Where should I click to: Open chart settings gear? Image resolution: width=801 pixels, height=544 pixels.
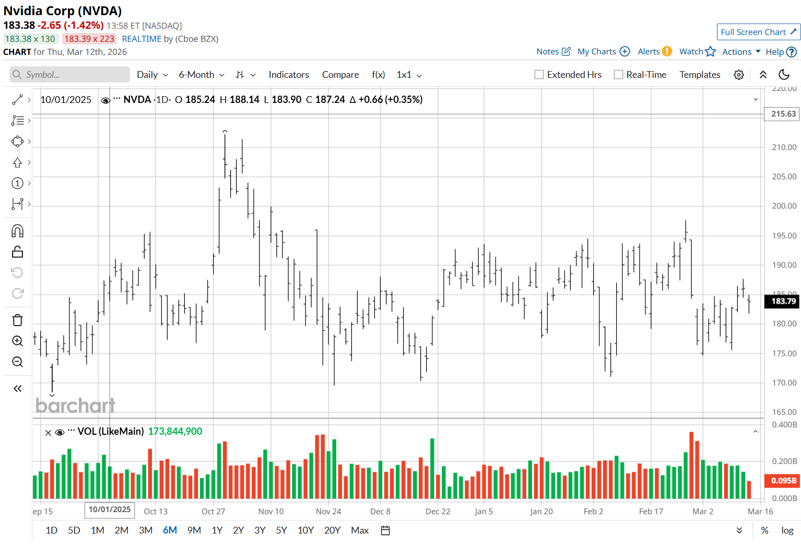[739, 75]
